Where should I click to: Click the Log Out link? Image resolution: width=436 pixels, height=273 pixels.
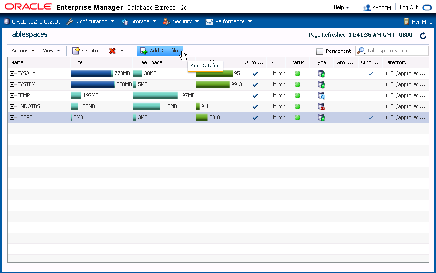(409, 7)
